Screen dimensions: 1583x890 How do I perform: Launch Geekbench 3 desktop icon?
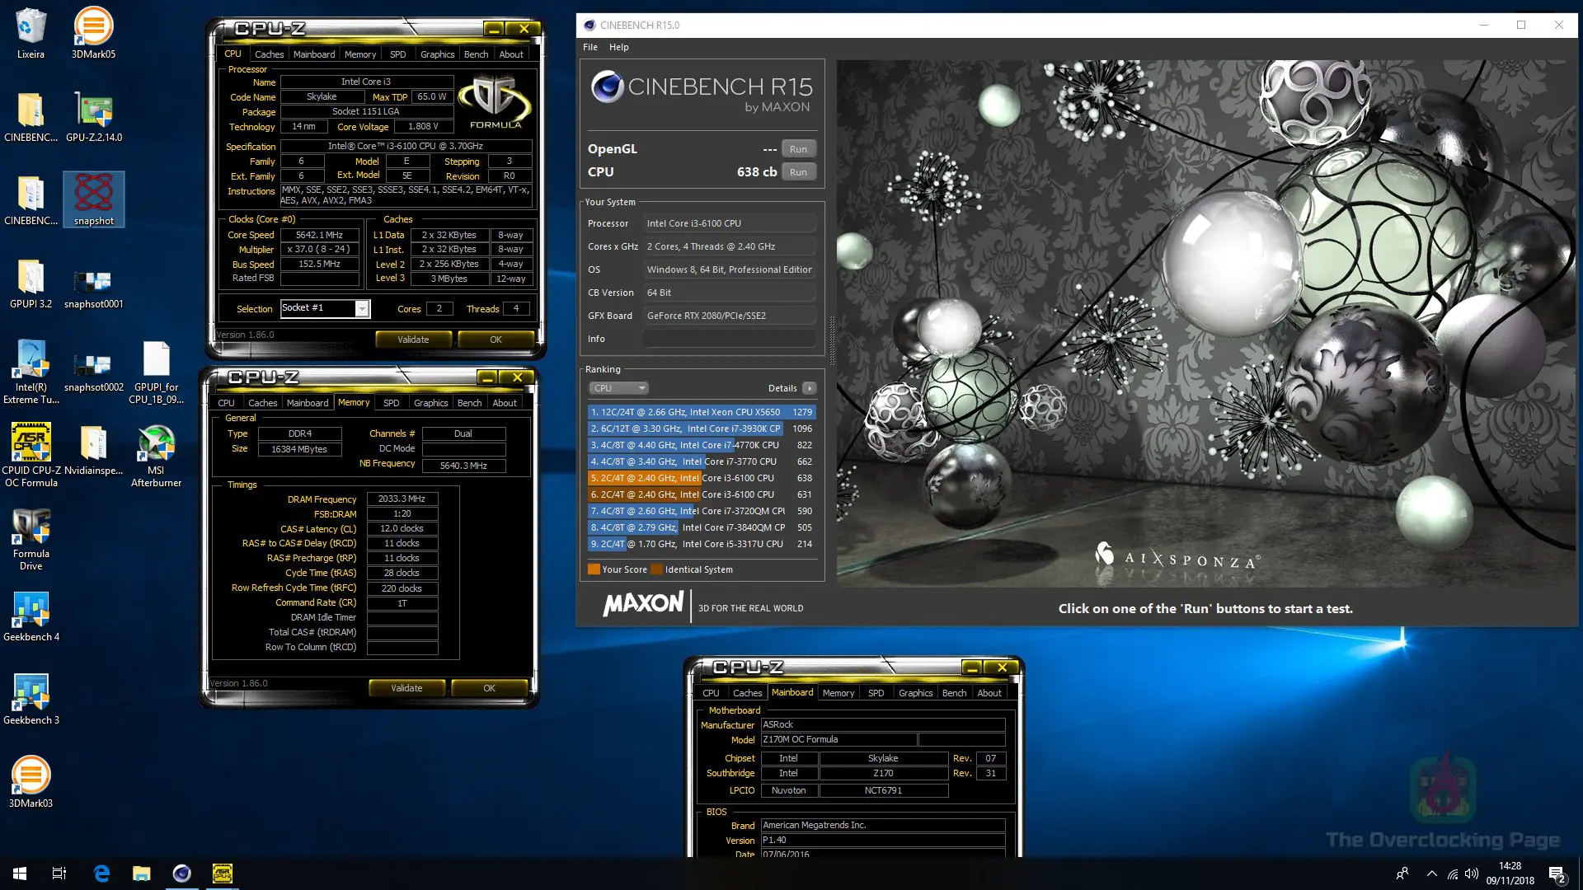pyautogui.click(x=31, y=700)
